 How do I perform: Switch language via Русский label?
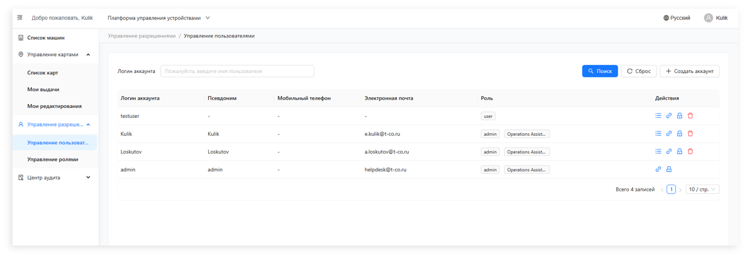680,17
